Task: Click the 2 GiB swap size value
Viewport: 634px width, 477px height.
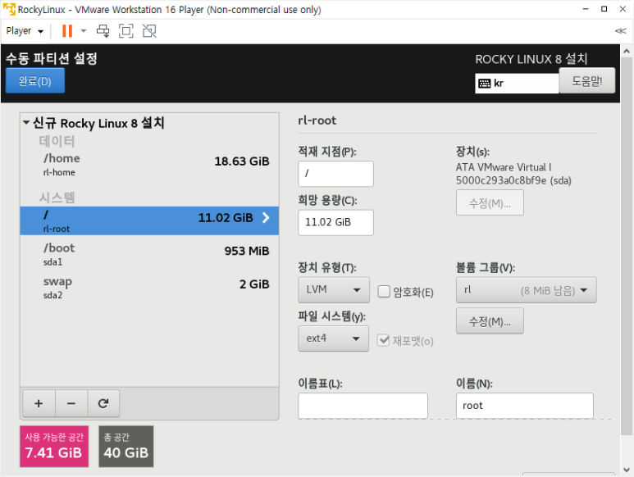Action: point(254,284)
